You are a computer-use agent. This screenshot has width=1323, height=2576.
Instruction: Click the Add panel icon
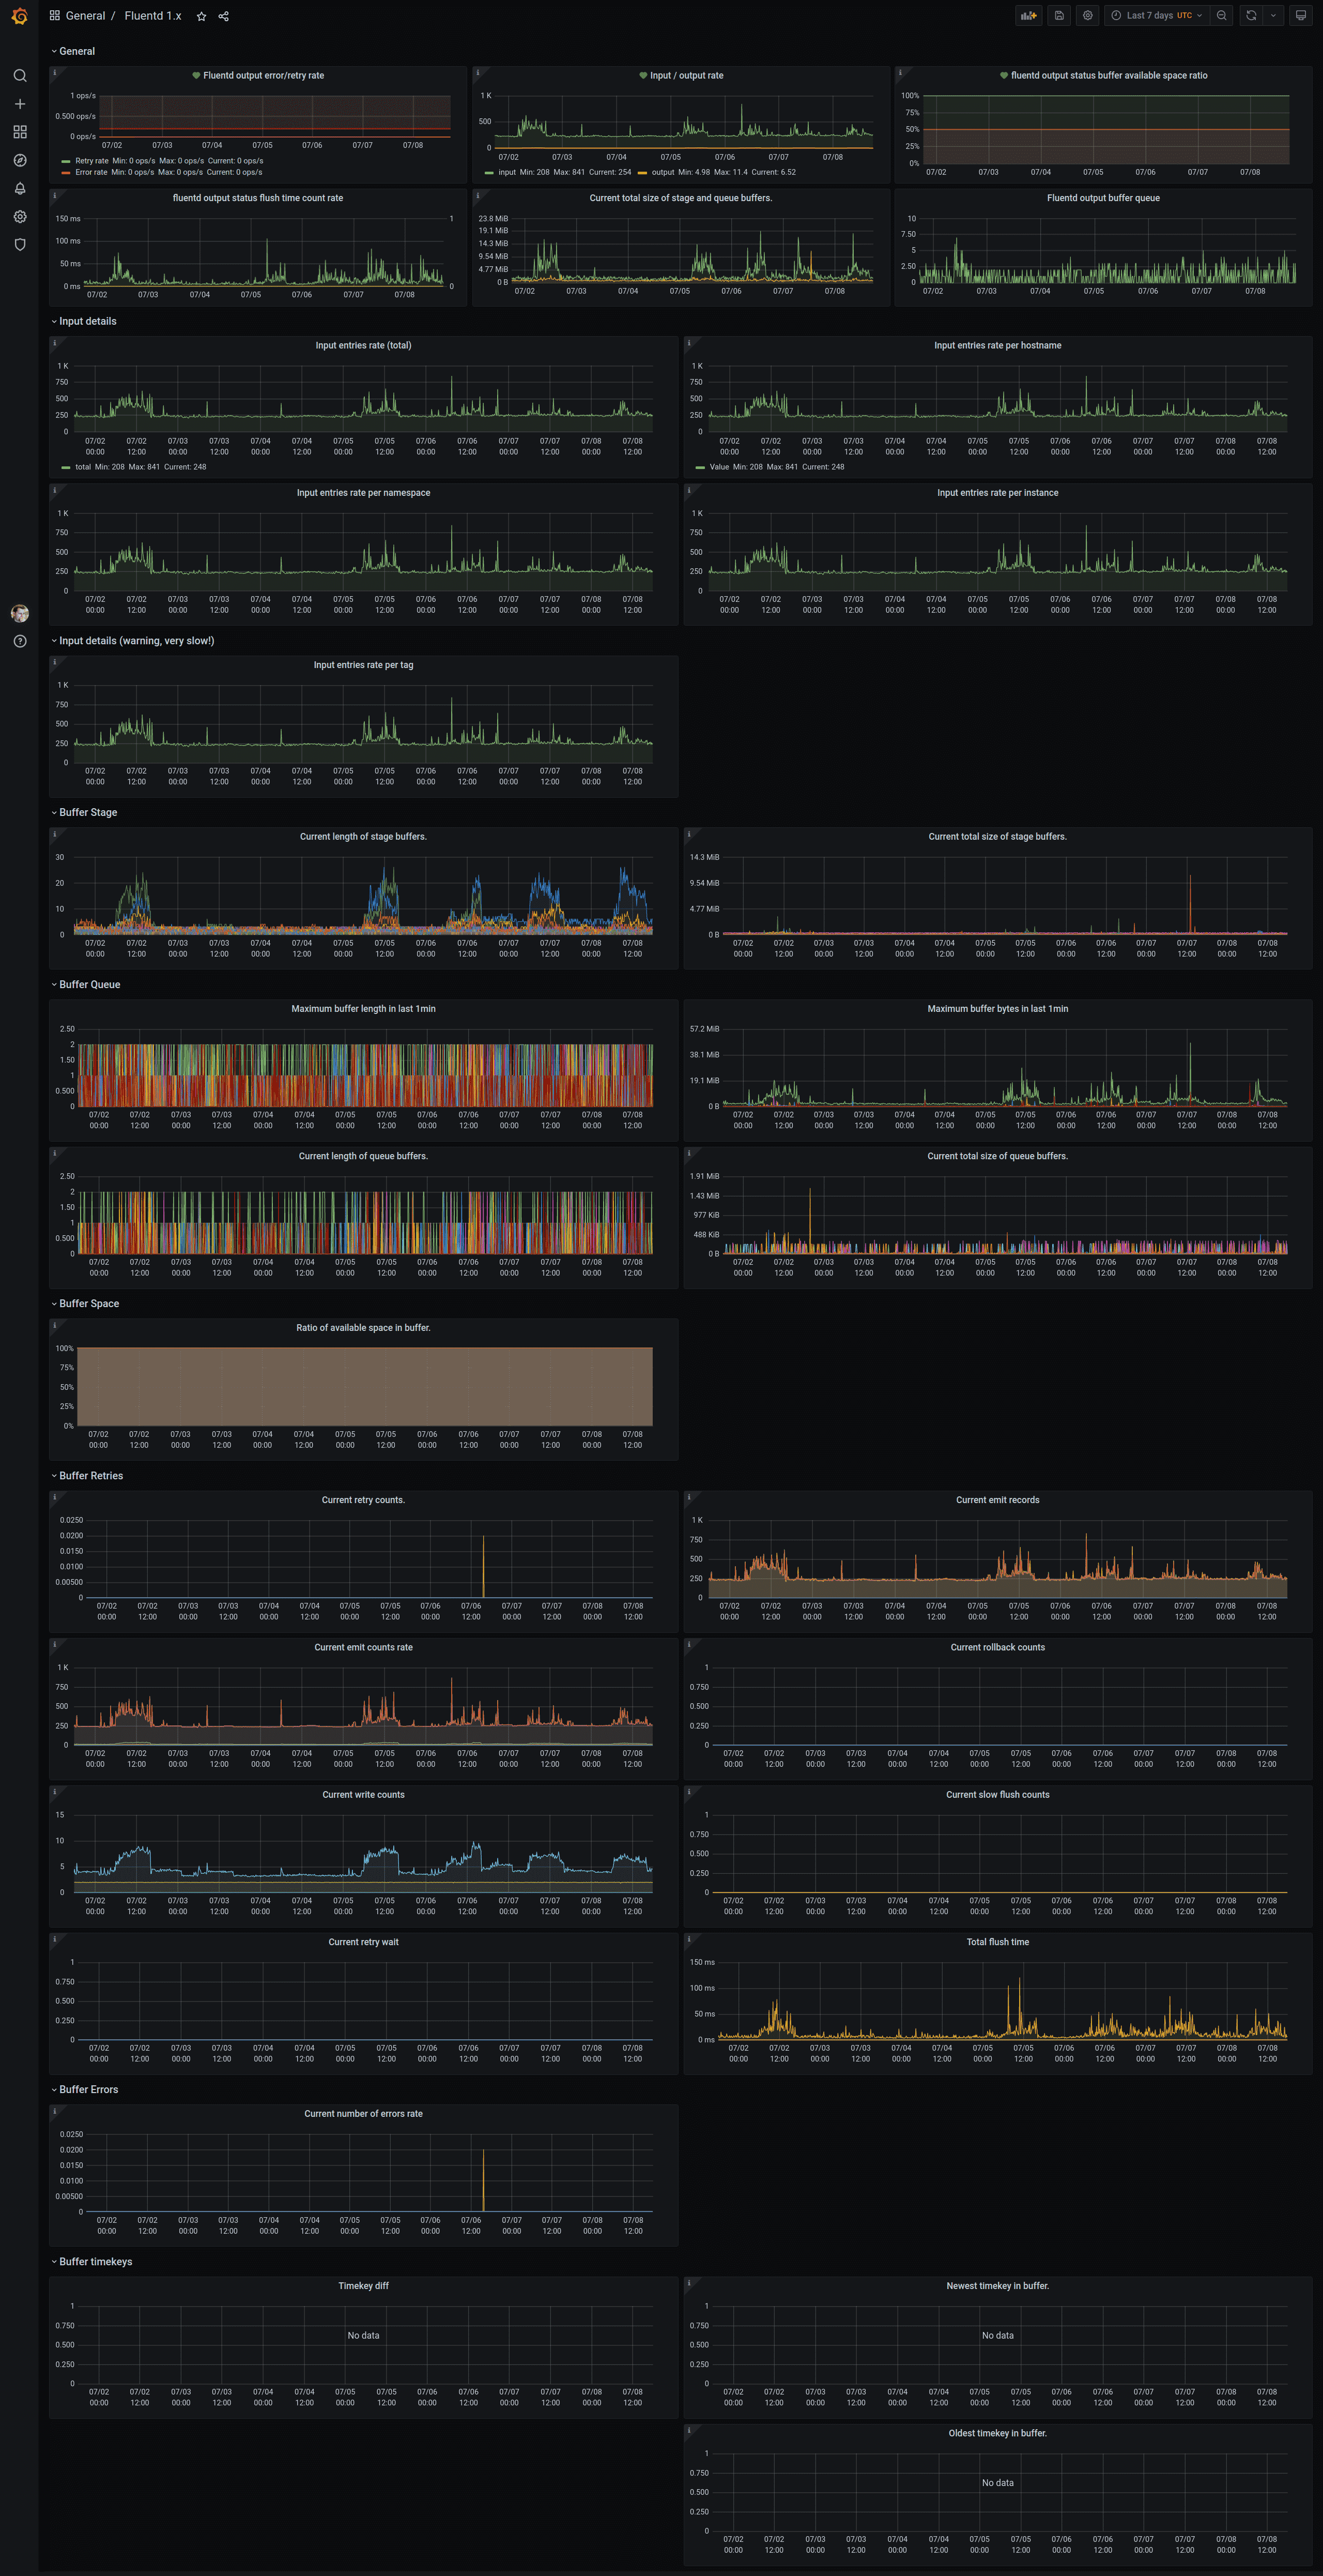coord(1027,16)
